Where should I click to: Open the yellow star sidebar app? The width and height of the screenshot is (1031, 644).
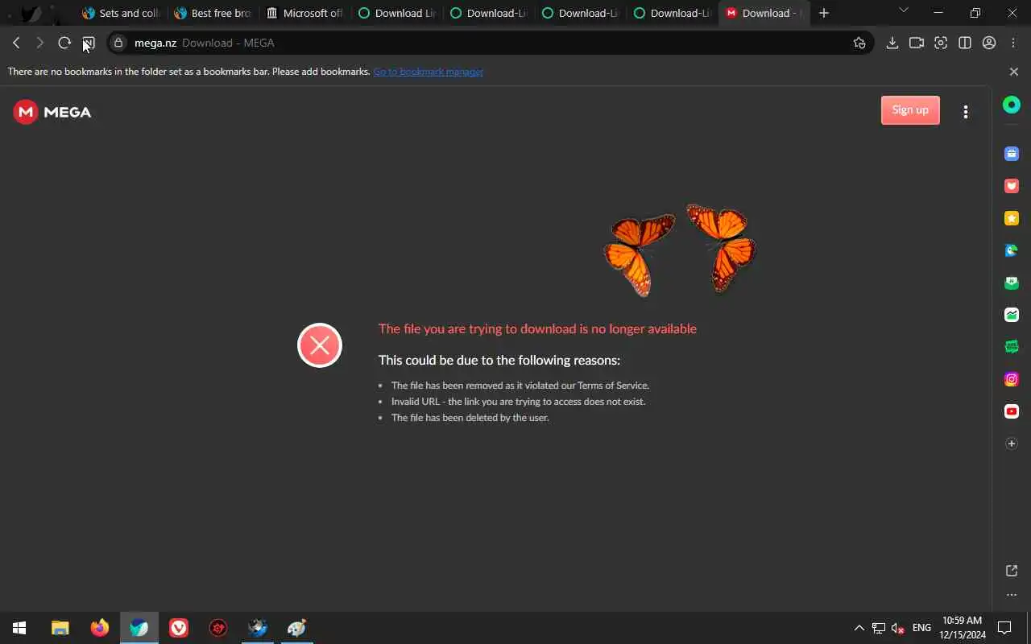click(x=1012, y=218)
